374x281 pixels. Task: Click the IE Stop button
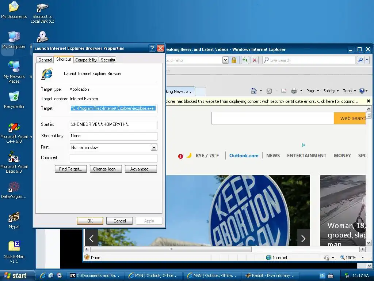(255, 60)
